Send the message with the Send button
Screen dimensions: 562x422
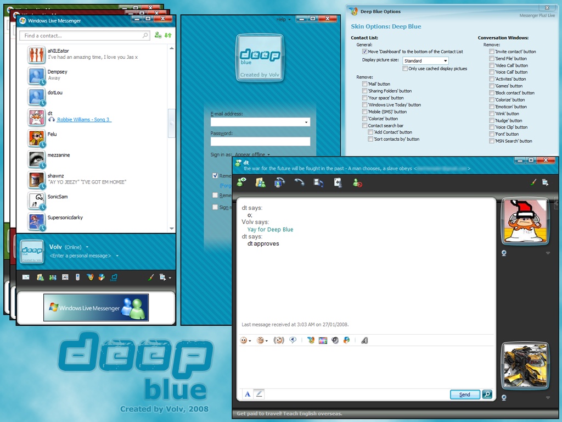[465, 395]
